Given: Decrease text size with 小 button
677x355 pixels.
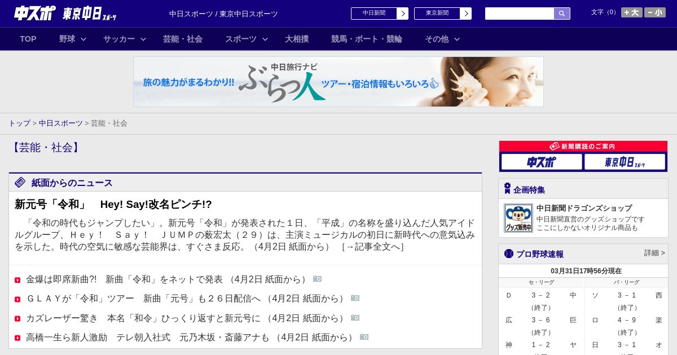Looking at the screenshot, I should tap(655, 12).
